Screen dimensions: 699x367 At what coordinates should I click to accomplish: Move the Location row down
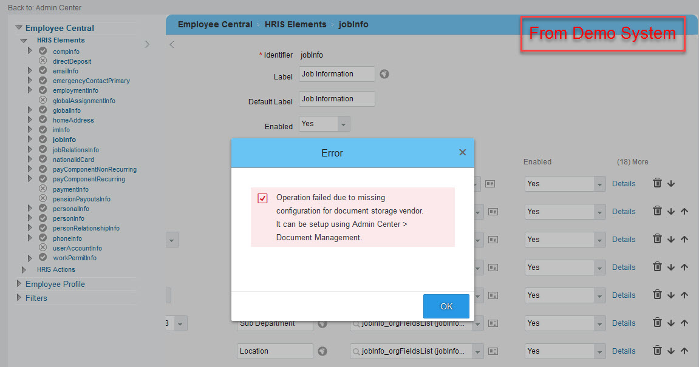click(671, 351)
